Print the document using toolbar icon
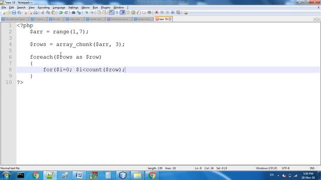The height and width of the screenshot is (180, 321). click(x=36, y=12)
